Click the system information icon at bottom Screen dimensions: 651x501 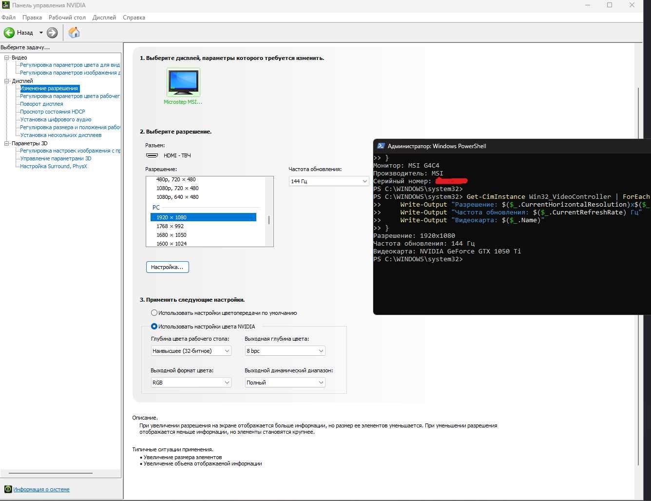[8, 489]
